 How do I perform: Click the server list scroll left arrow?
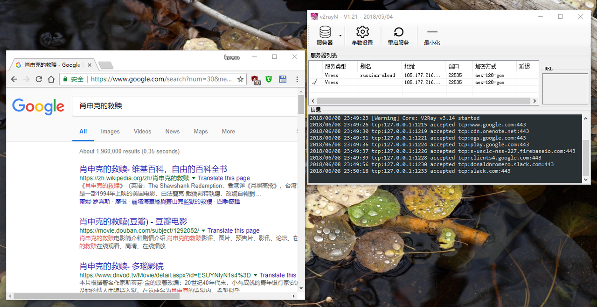point(312,101)
